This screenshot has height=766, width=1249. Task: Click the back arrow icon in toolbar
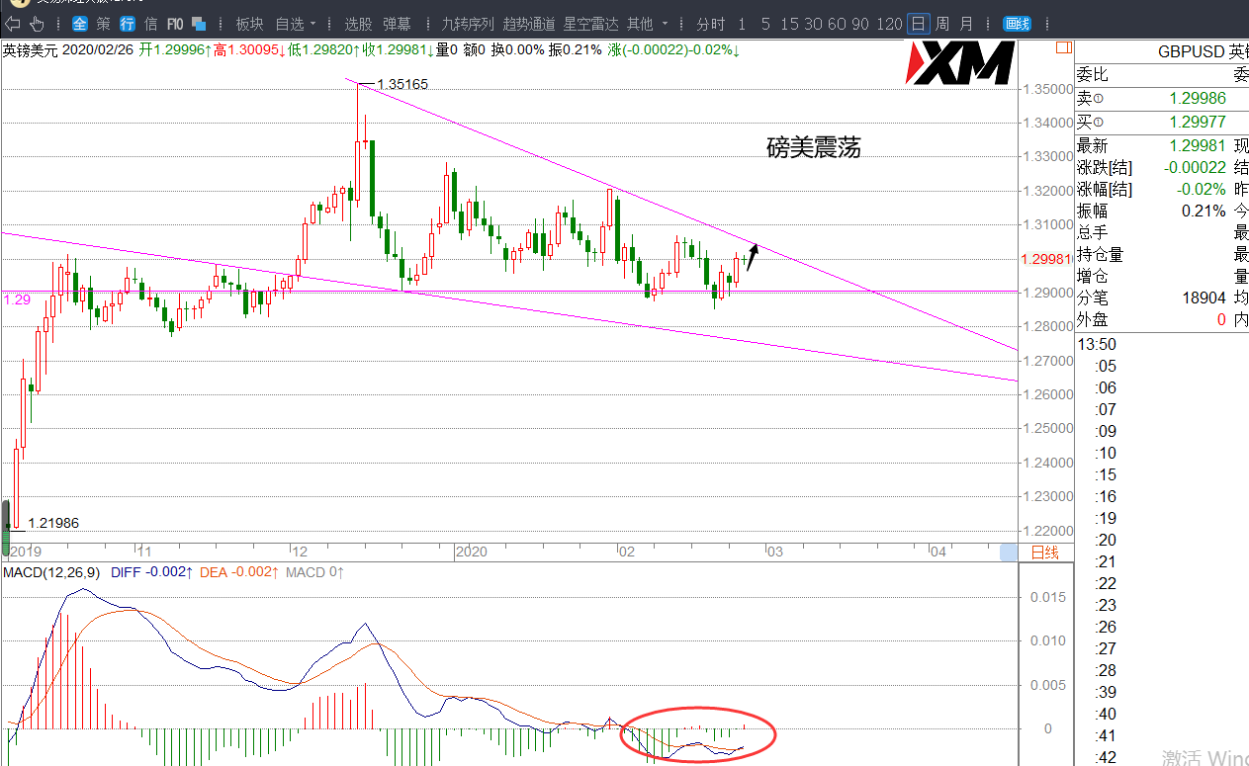click(x=13, y=24)
